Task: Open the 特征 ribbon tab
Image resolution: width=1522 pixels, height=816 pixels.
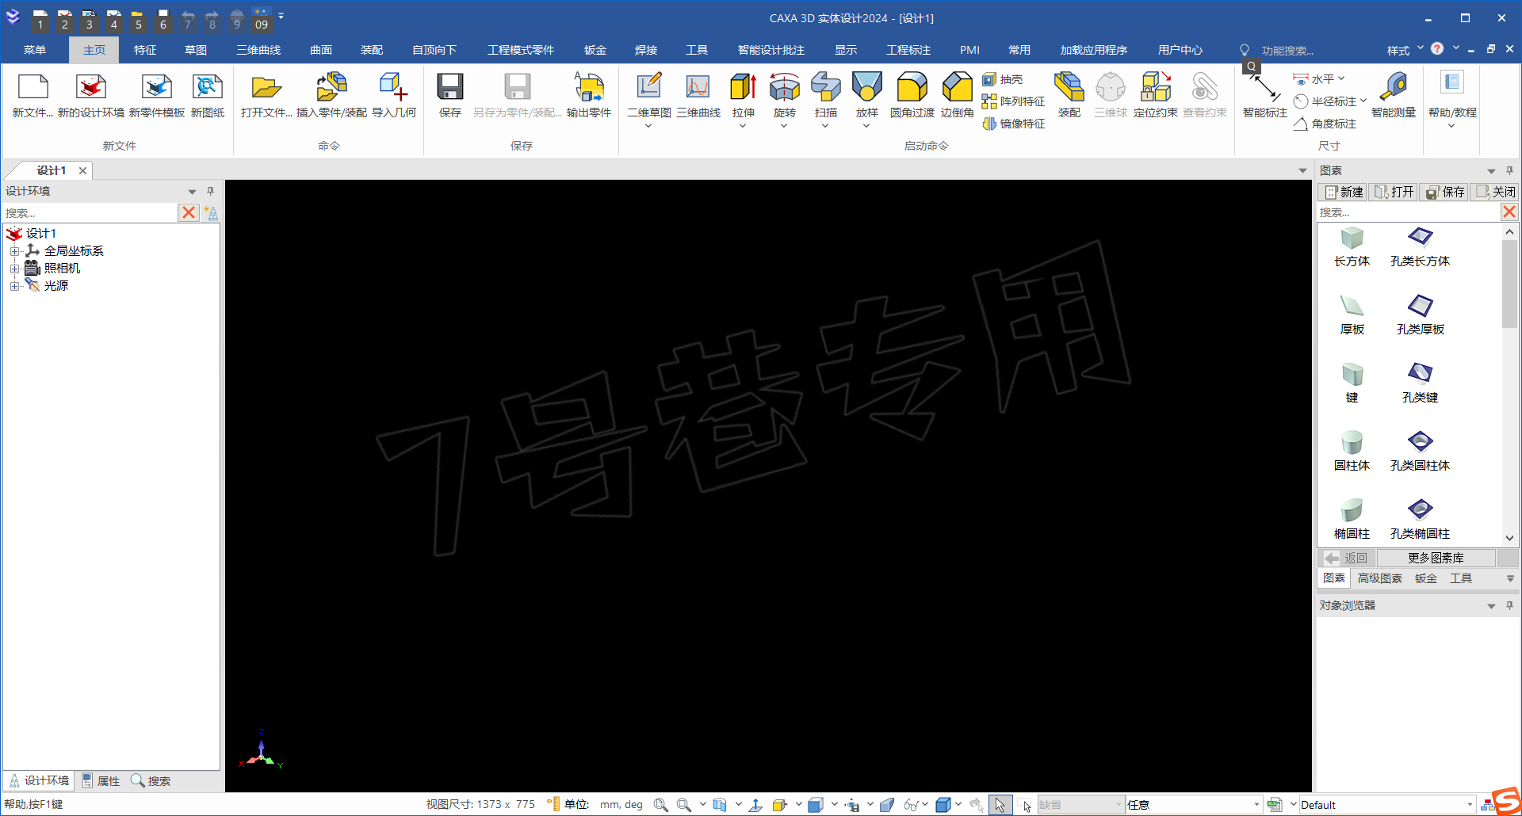Action: pyautogui.click(x=145, y=50)
